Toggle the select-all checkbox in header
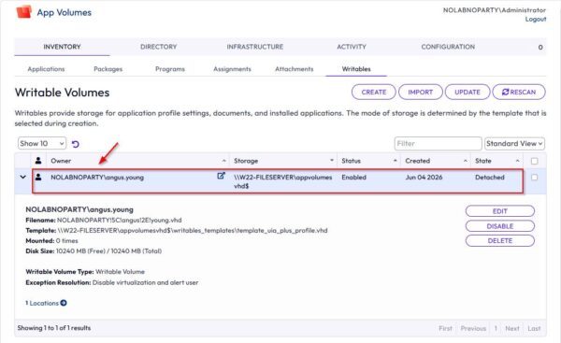Viewport: 561px width, 343px height. click(534, 161)
